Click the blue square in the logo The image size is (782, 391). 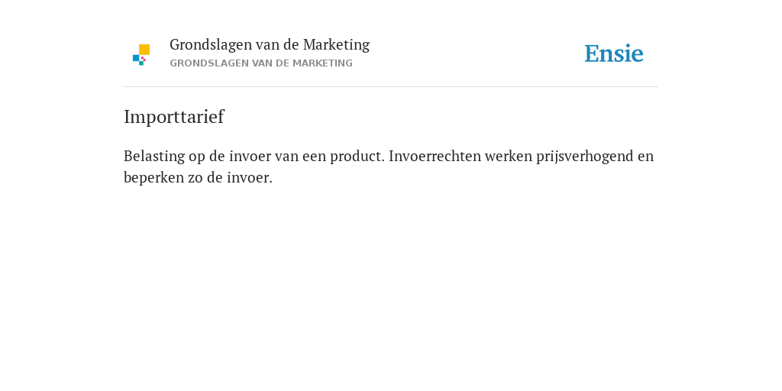(136, 58)
